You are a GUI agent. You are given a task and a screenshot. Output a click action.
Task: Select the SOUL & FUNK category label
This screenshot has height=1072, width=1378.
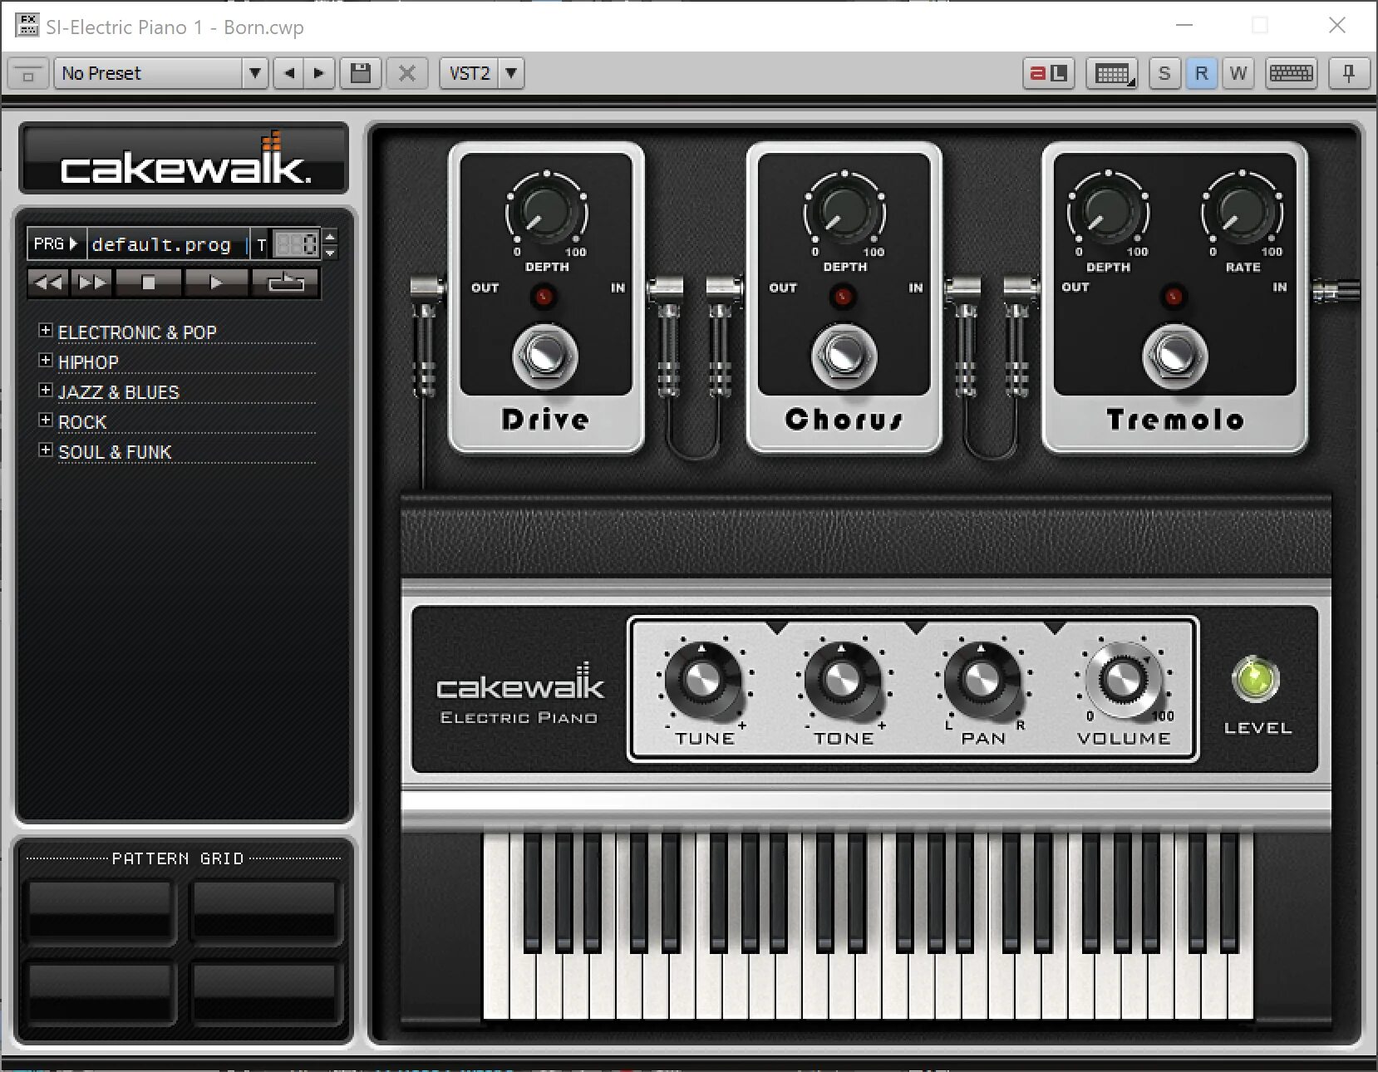coord(115,452)
